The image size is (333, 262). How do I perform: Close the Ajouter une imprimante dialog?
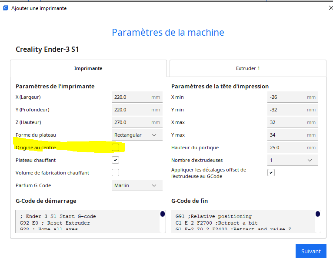click(x=331, y=8)
